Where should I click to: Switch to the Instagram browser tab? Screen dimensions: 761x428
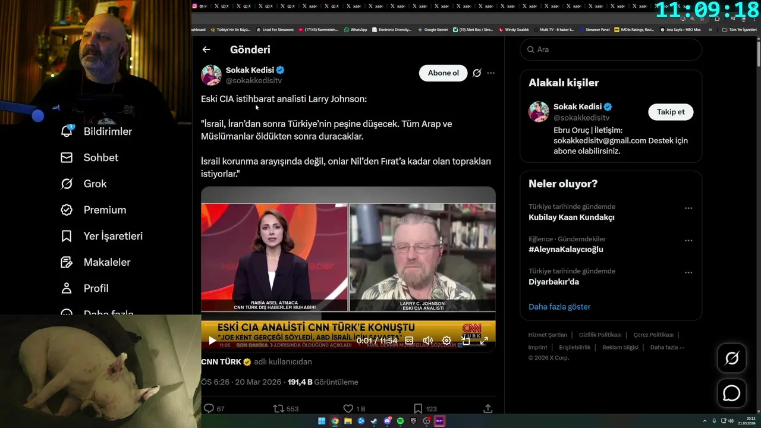tap(199, 6)
